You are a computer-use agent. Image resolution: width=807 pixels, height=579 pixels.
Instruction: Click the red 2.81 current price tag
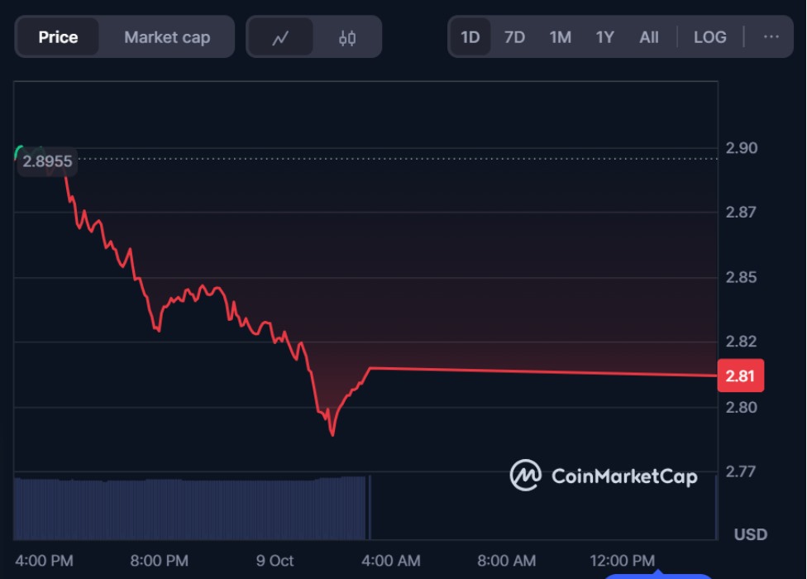pyautogui.click(x=740, y=376)
